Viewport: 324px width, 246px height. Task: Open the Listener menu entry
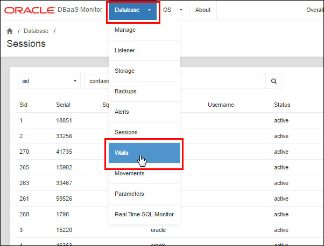click(125, 50)
